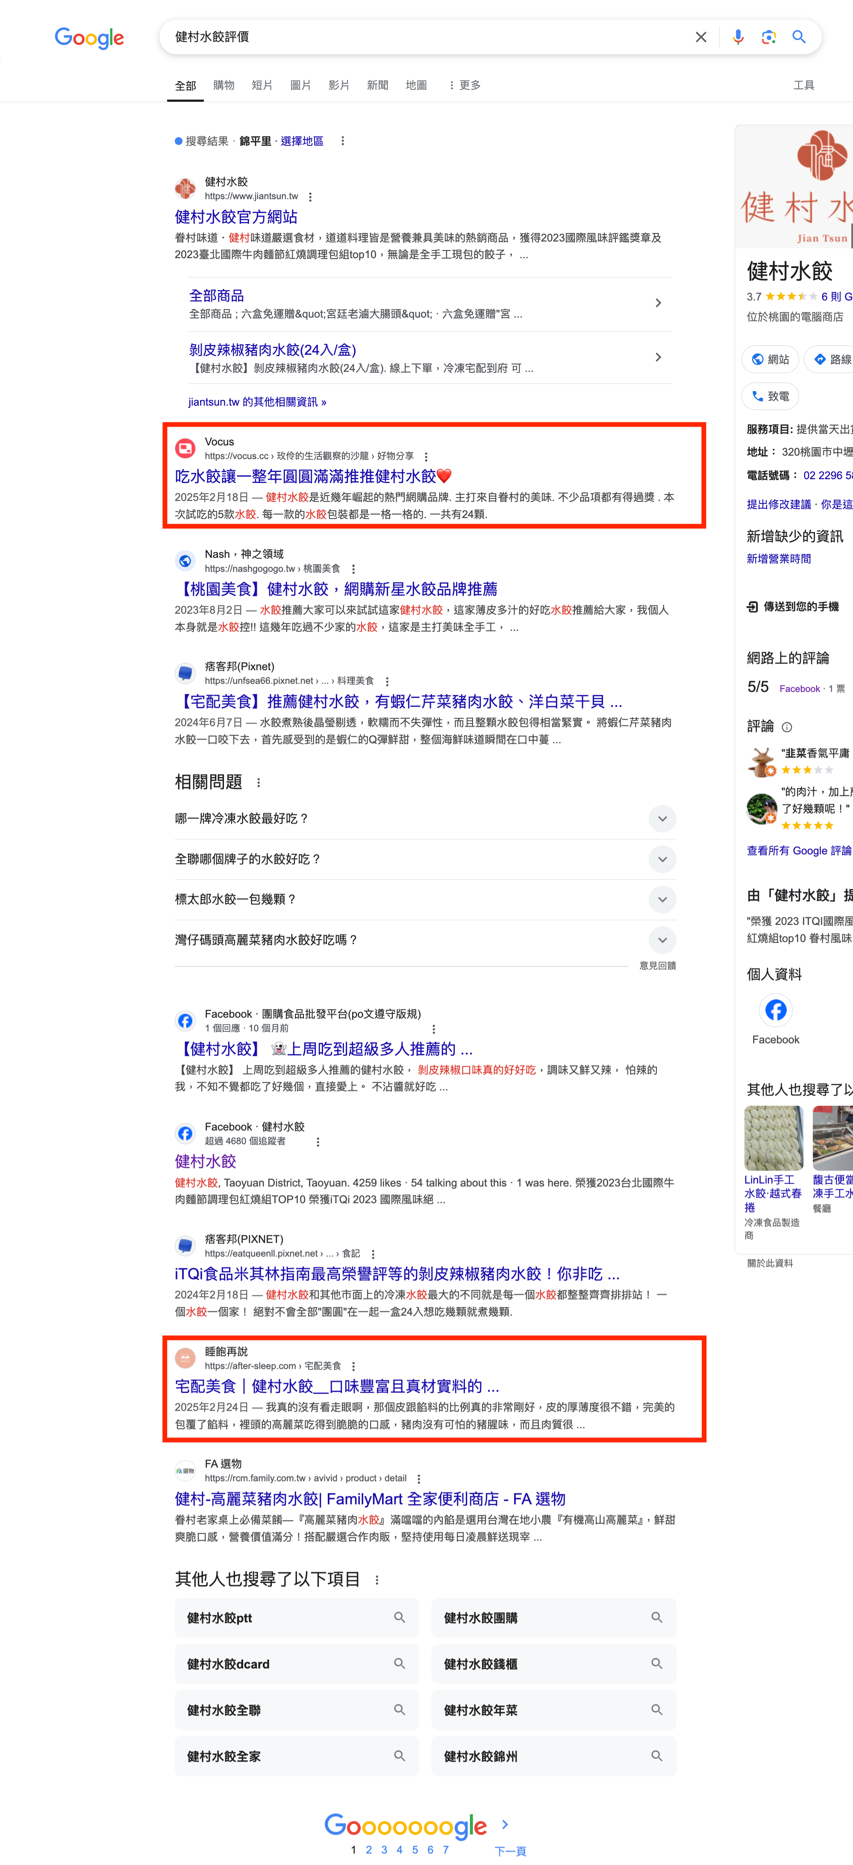The height and width of the screenshot is (1865, 853).
Task: Click the phone number 02 2296 link
Action: coord(828,476)
